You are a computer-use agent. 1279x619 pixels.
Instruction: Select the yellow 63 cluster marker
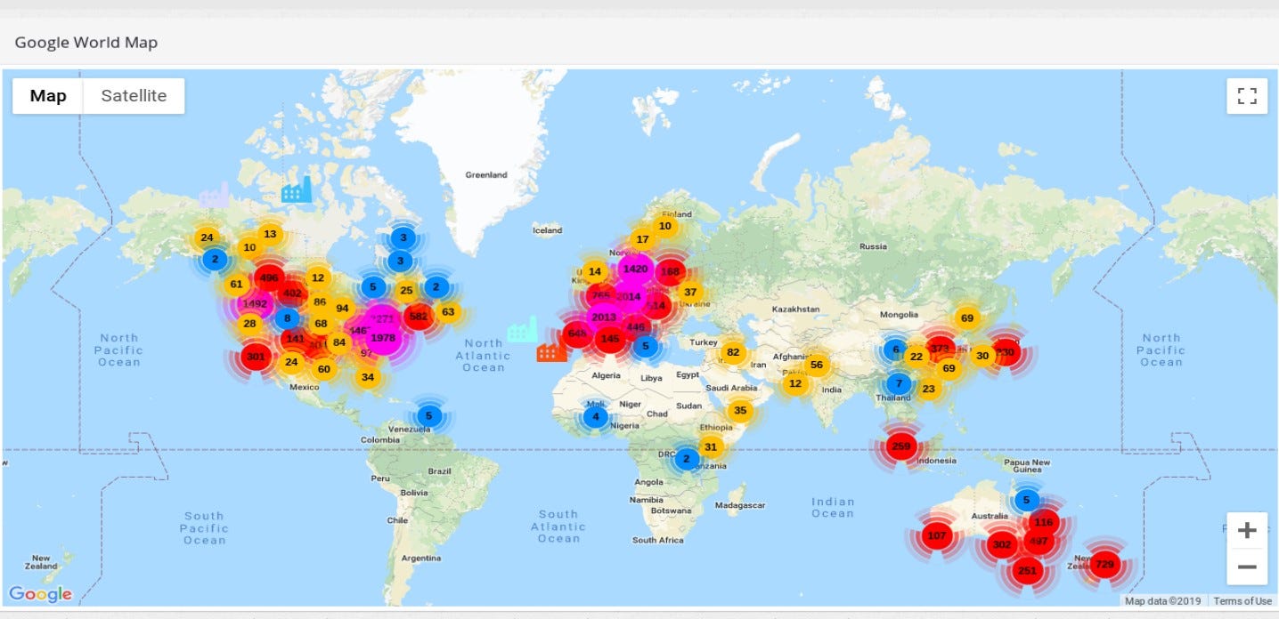[x=448, y=312]
